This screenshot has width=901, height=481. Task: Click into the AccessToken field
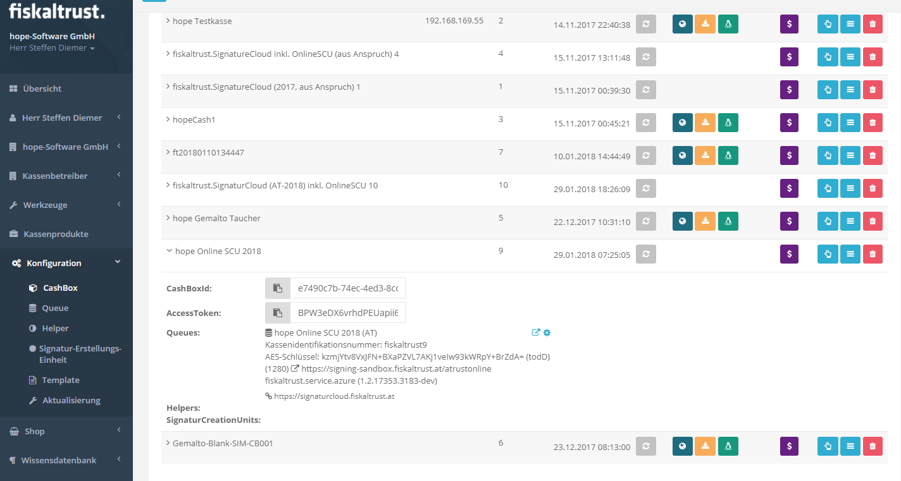(x=347, y=313)
